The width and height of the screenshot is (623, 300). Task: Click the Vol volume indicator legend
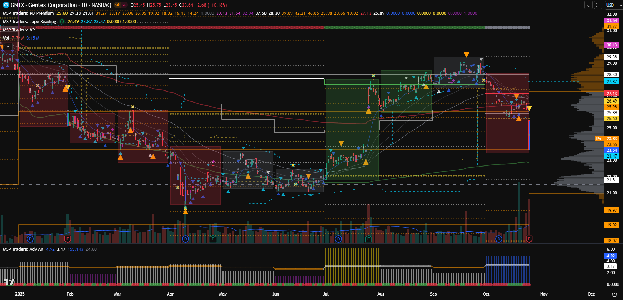pos(6,38)
